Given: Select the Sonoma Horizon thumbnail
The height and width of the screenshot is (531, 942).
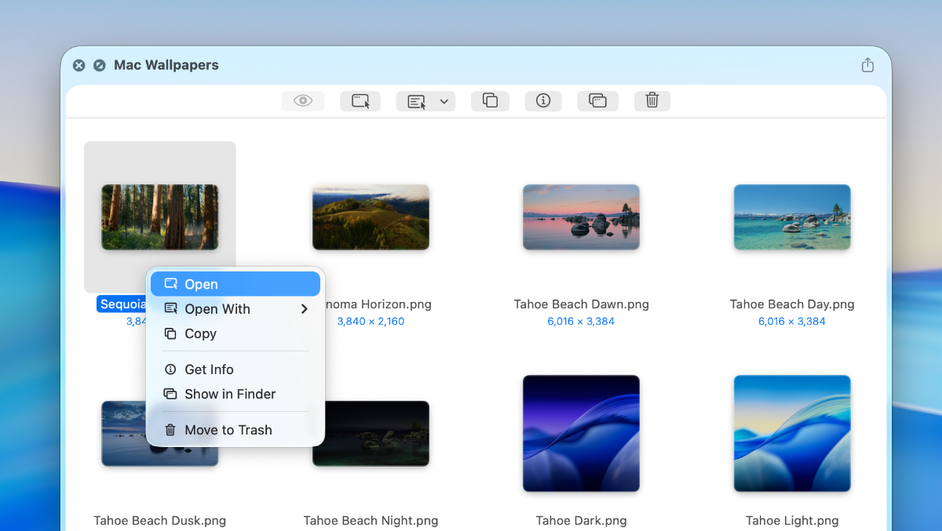Looking at the screenshot, I should click(x=371, y=217).
